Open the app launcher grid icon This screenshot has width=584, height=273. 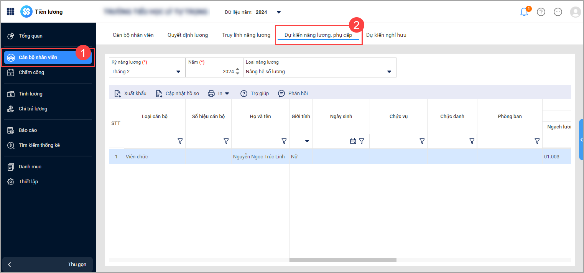[x=10, y=12]
